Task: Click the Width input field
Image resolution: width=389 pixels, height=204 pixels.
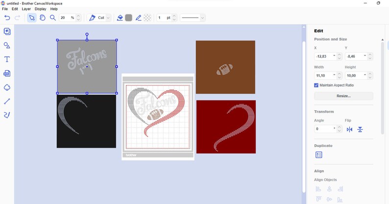Action: pyautogui.click(x=325, y=76)
